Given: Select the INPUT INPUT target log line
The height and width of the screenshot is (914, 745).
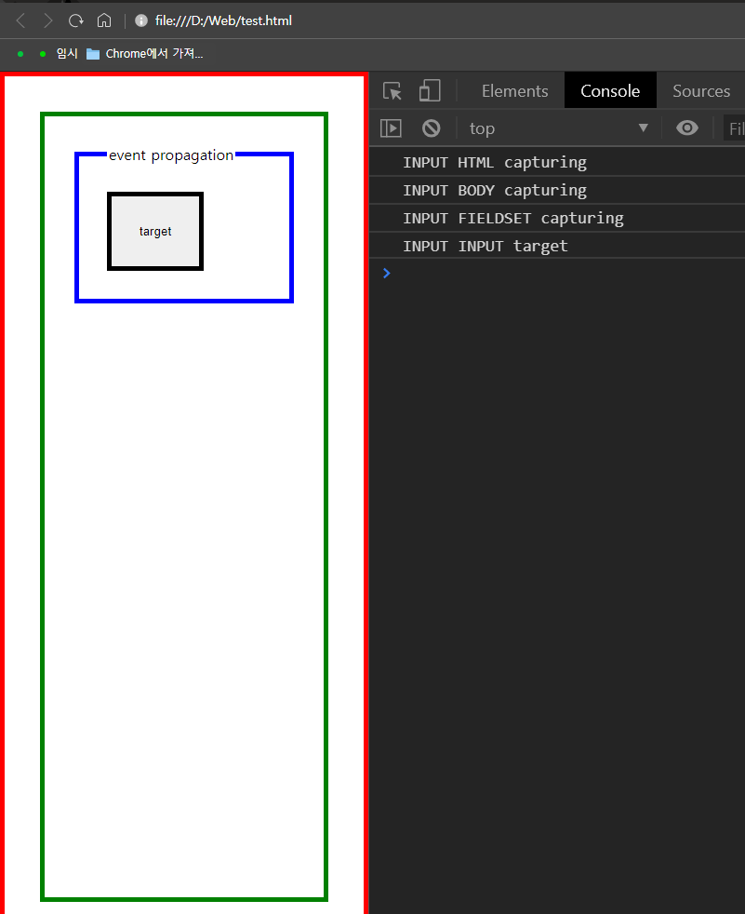Looking at the screenshot, I should (557, 246).
